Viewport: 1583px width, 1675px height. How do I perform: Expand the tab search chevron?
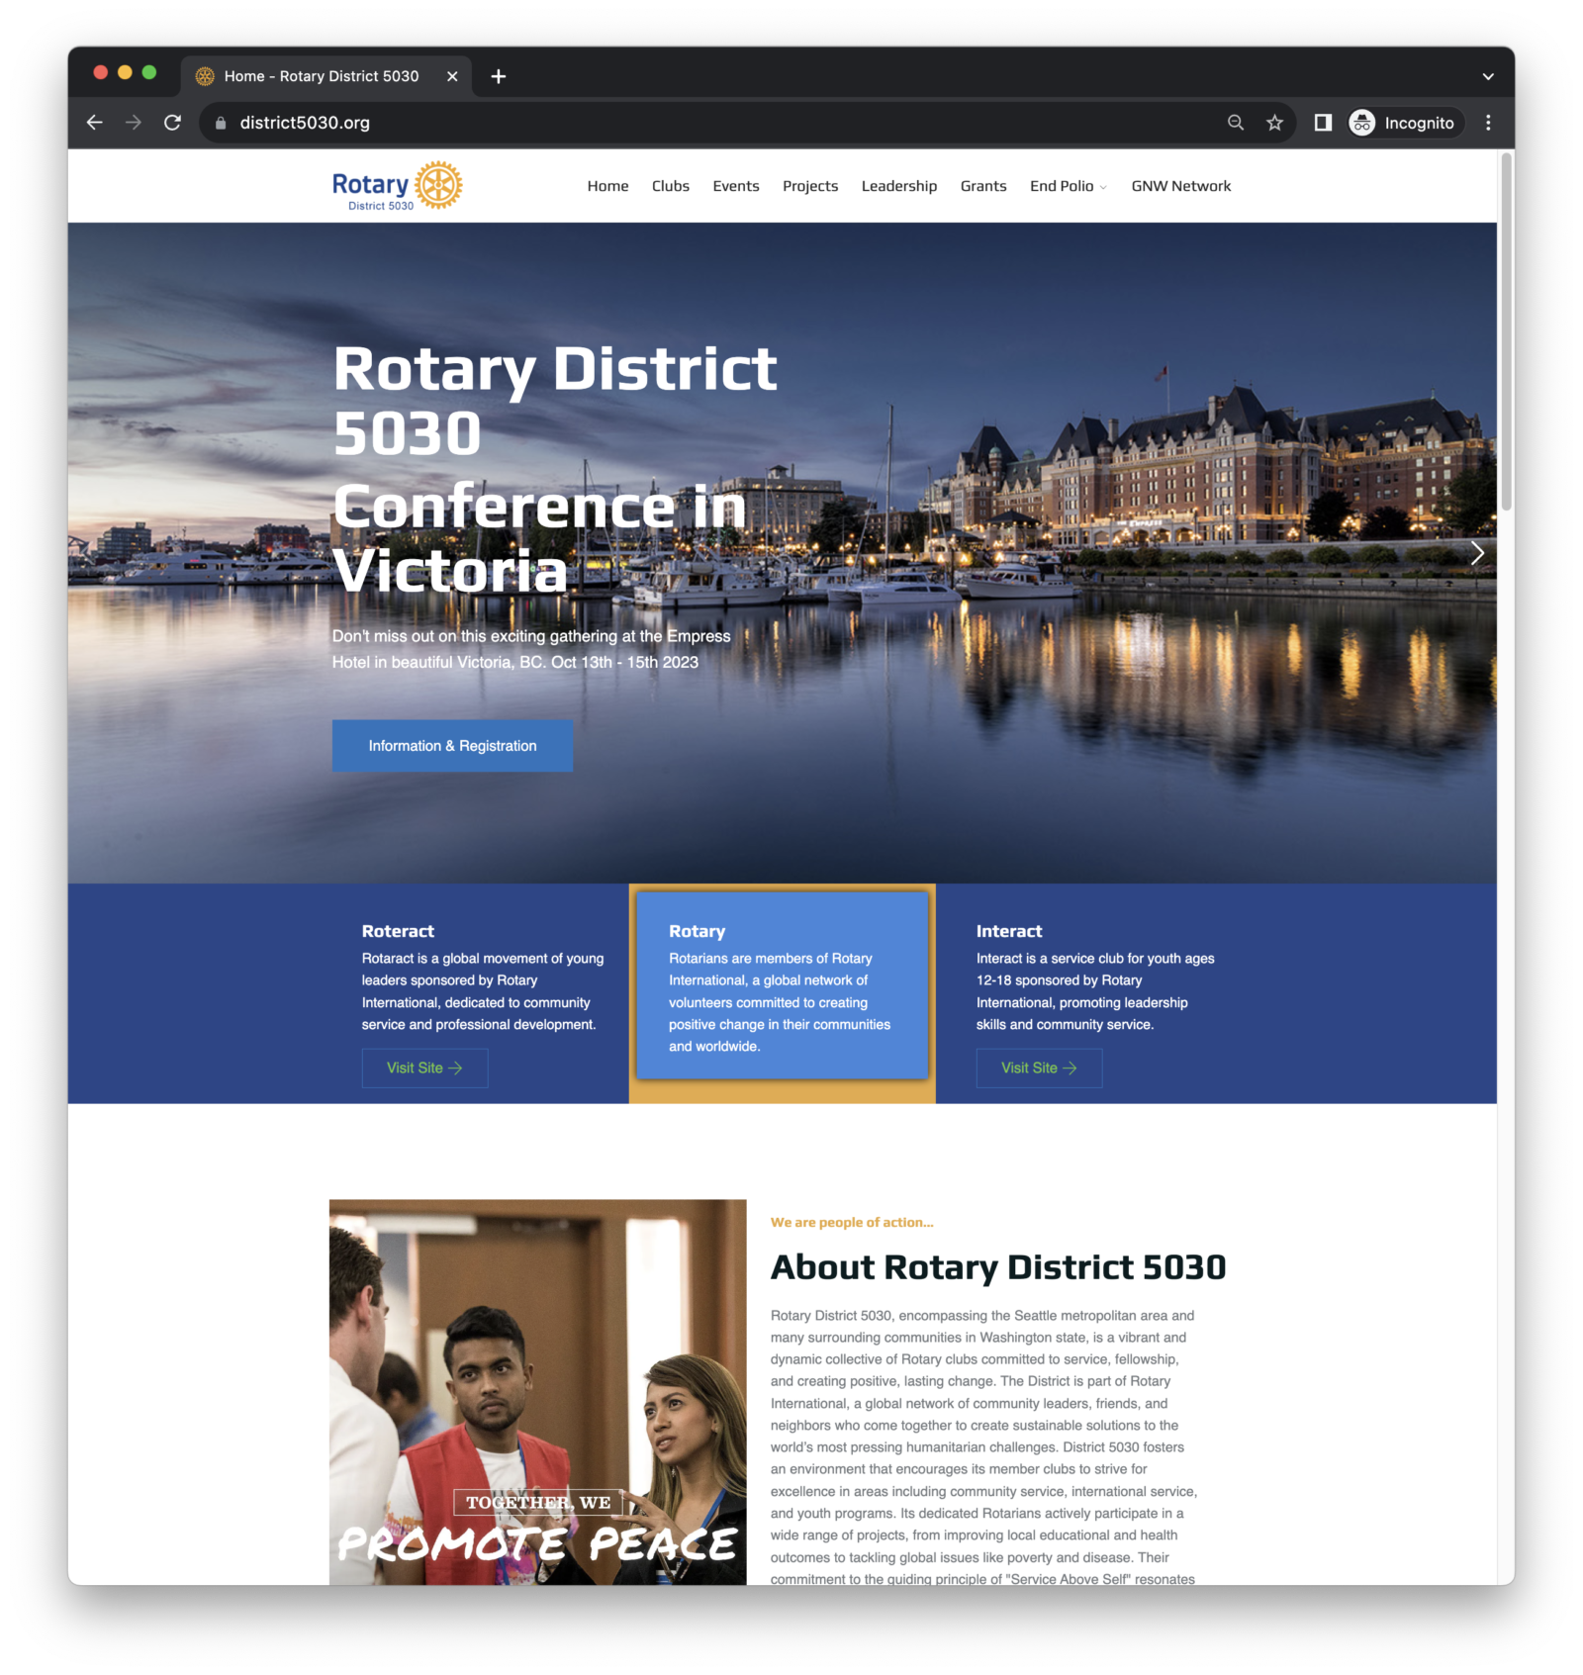(x=1488, y=76)
